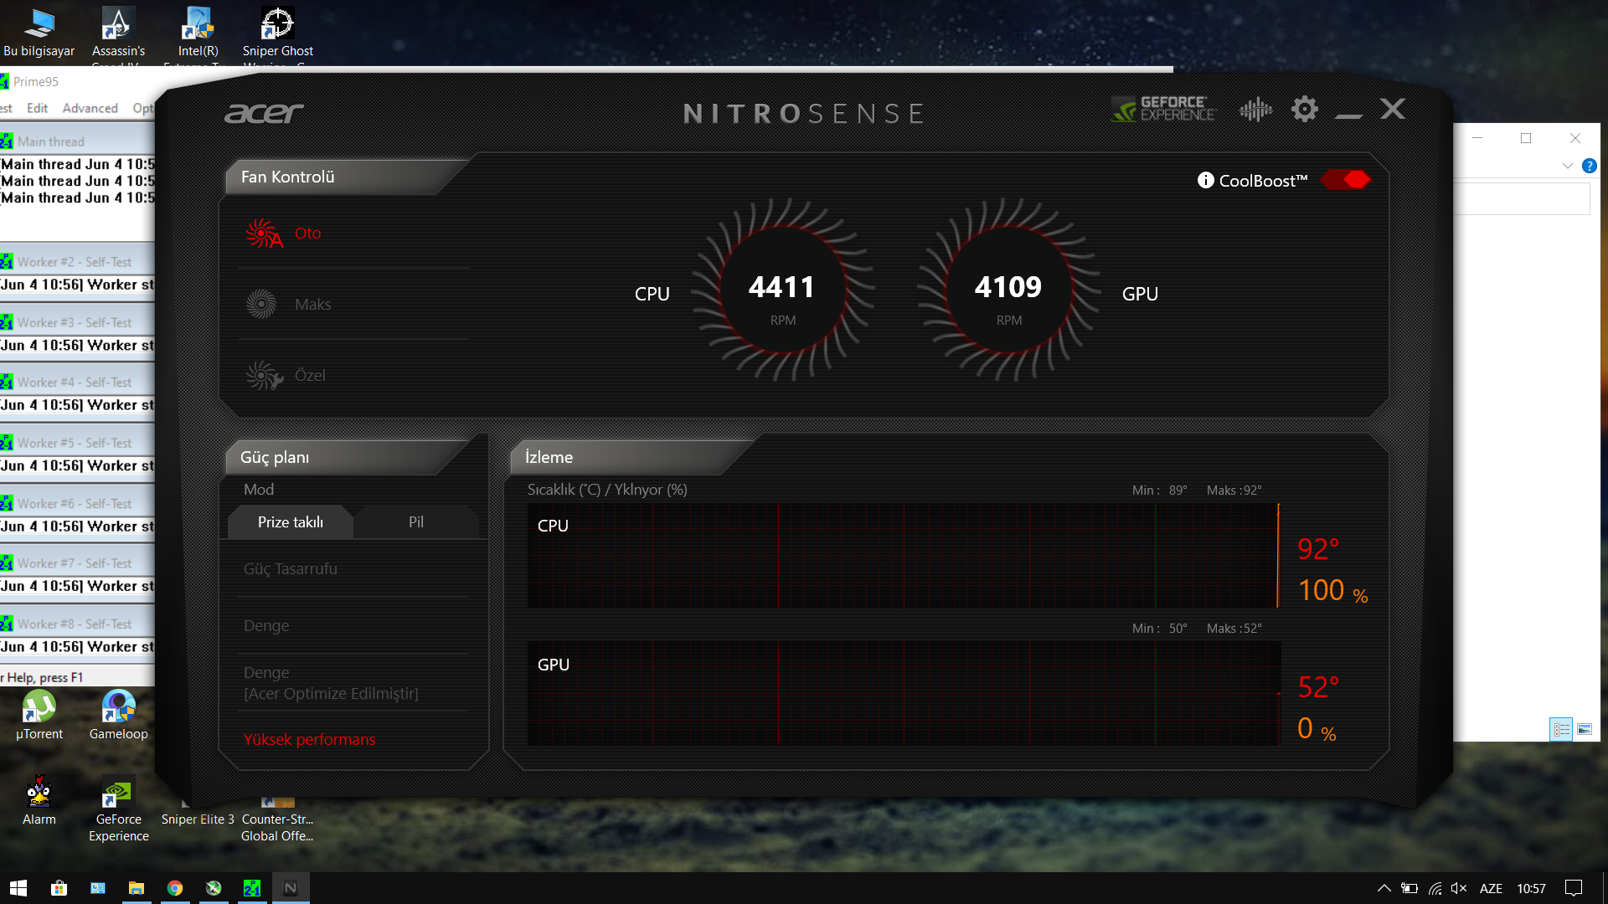The width and height of the screenshot is (1608, 904).
Task: Click the CPU fan 4411 RPM gauge
Action: (782, 290)
